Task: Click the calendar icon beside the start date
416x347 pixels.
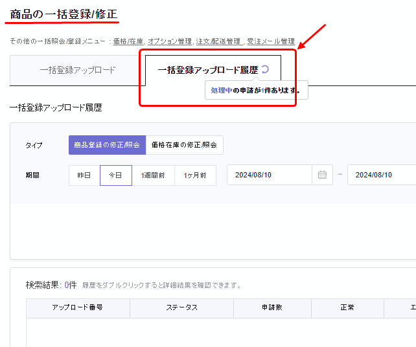Action: coord(322,175)
